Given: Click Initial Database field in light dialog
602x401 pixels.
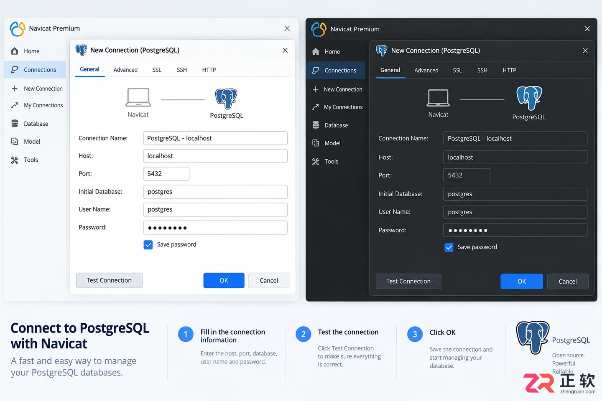Looking at the screenshot, I should point(215,192).
